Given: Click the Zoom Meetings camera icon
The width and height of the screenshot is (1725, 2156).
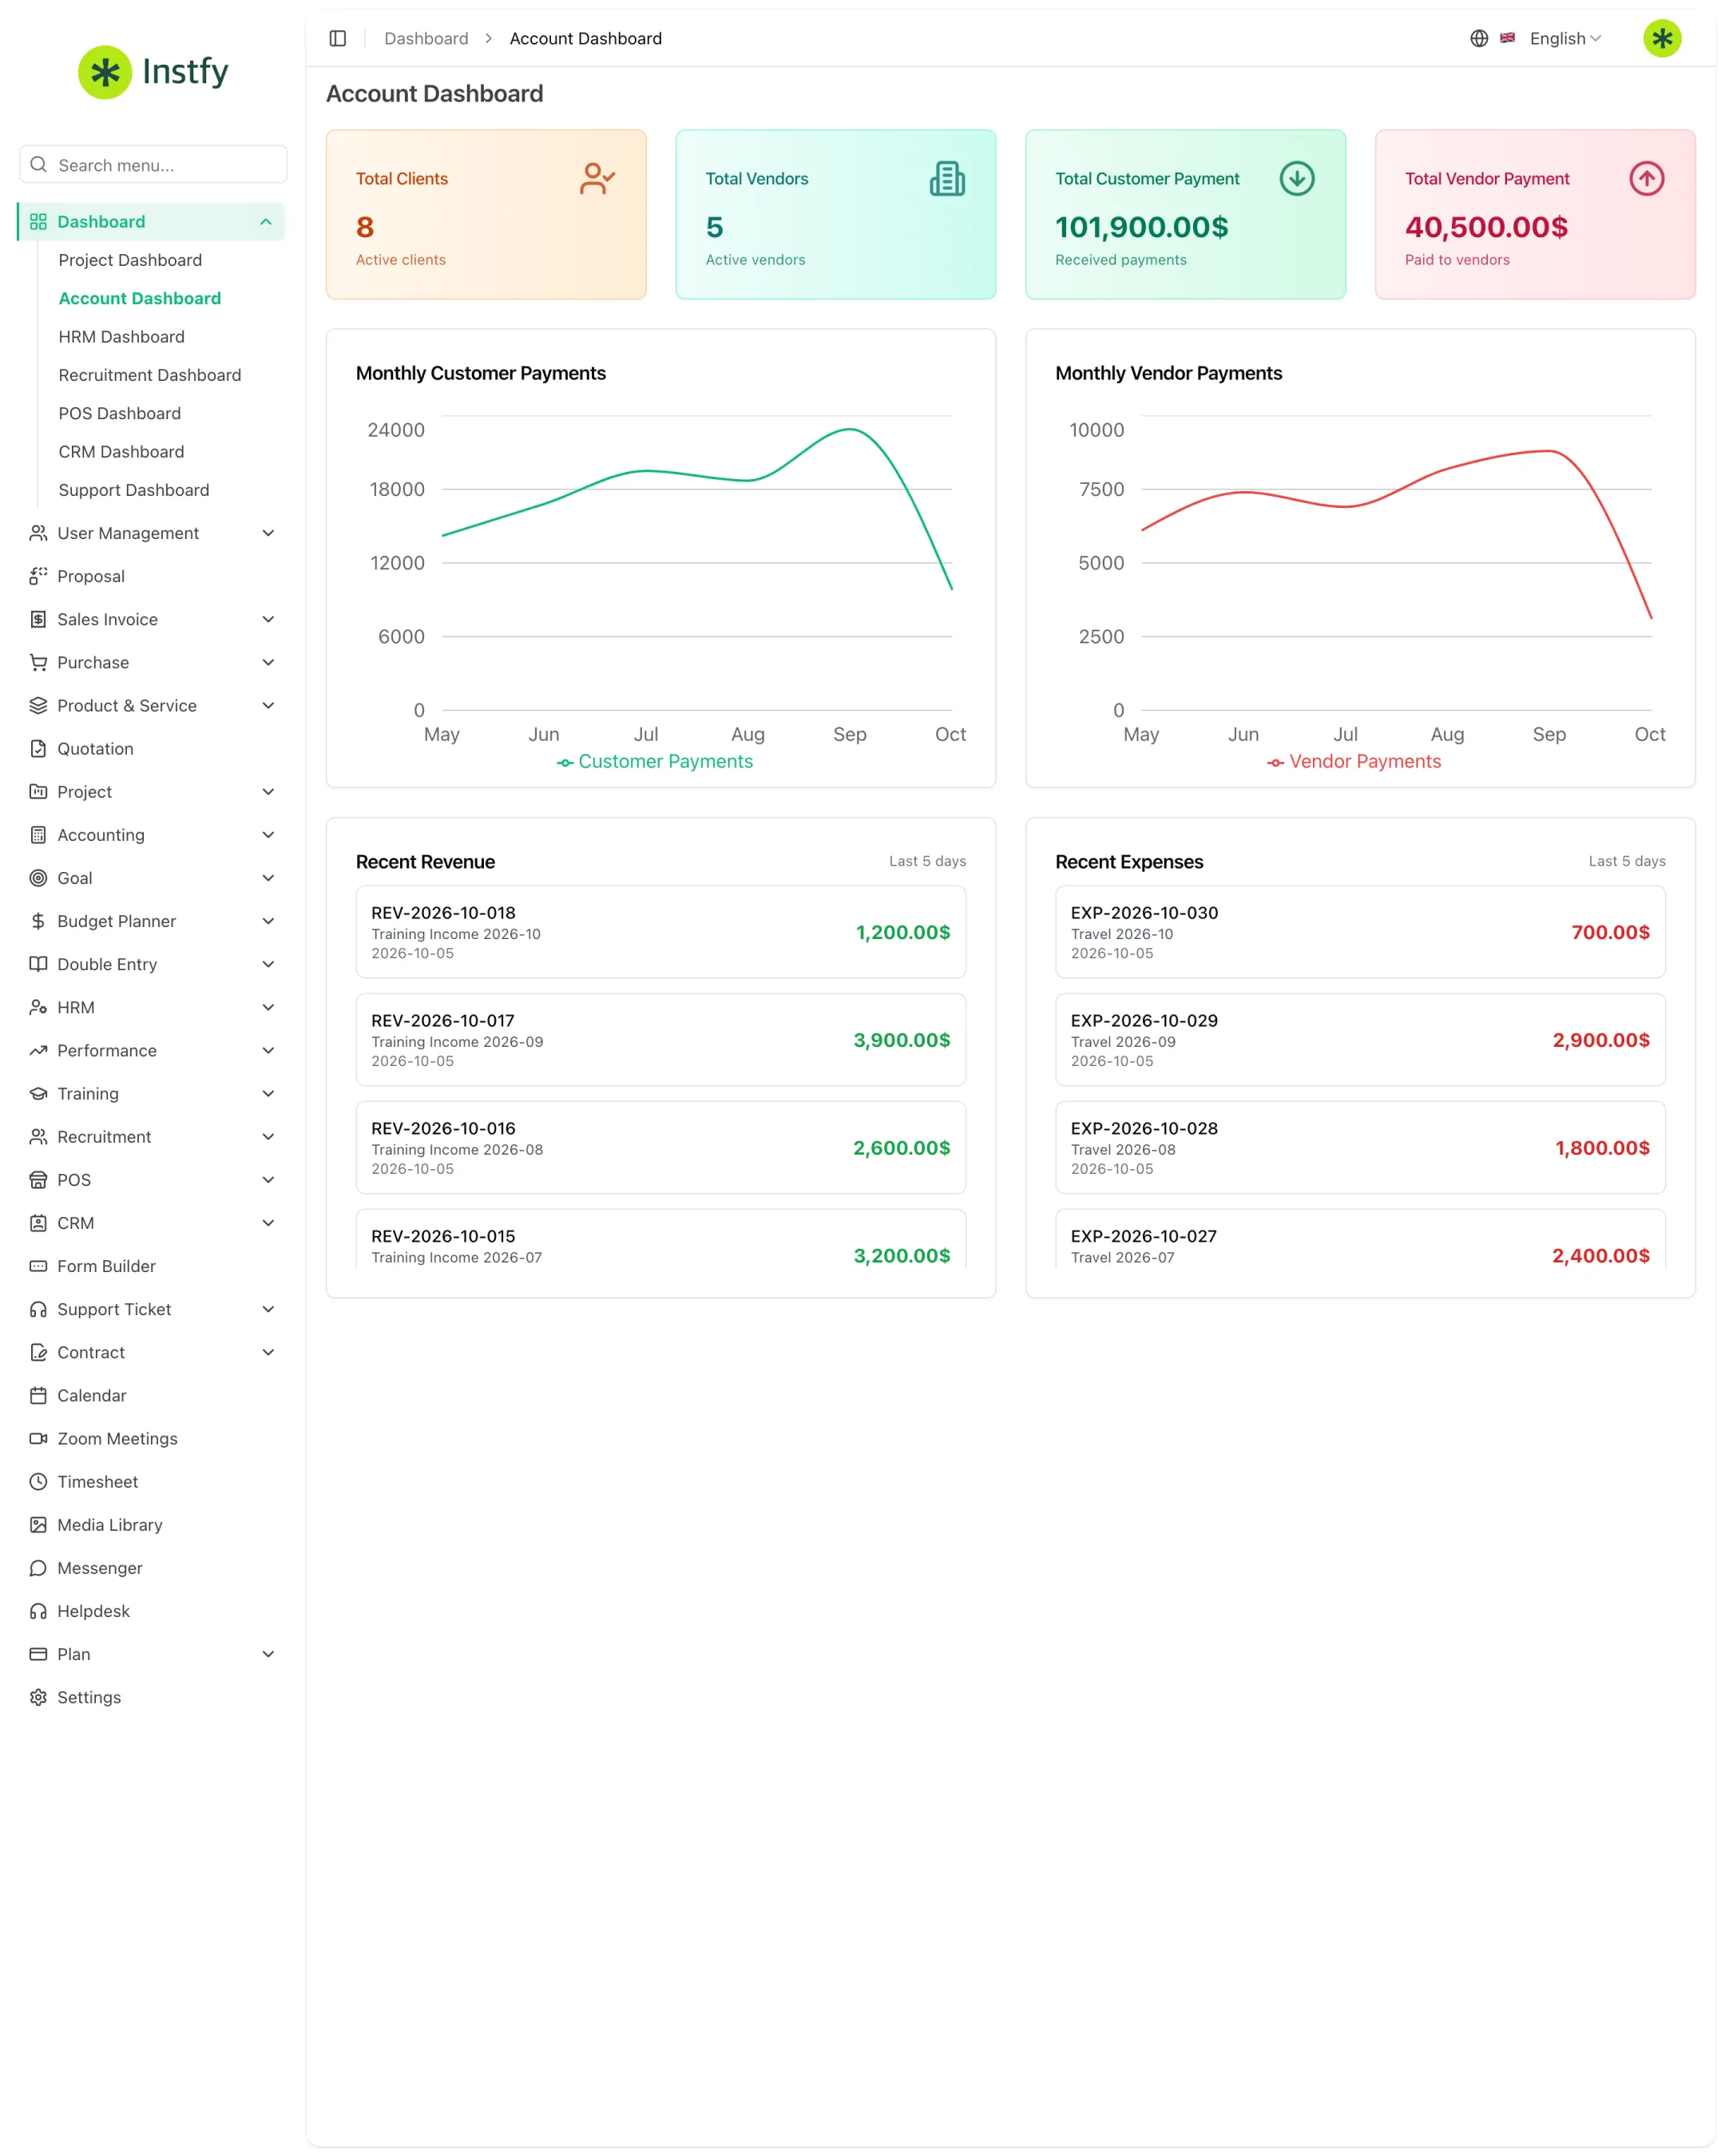Looking at the screenshot, I should coord(38,1439).
